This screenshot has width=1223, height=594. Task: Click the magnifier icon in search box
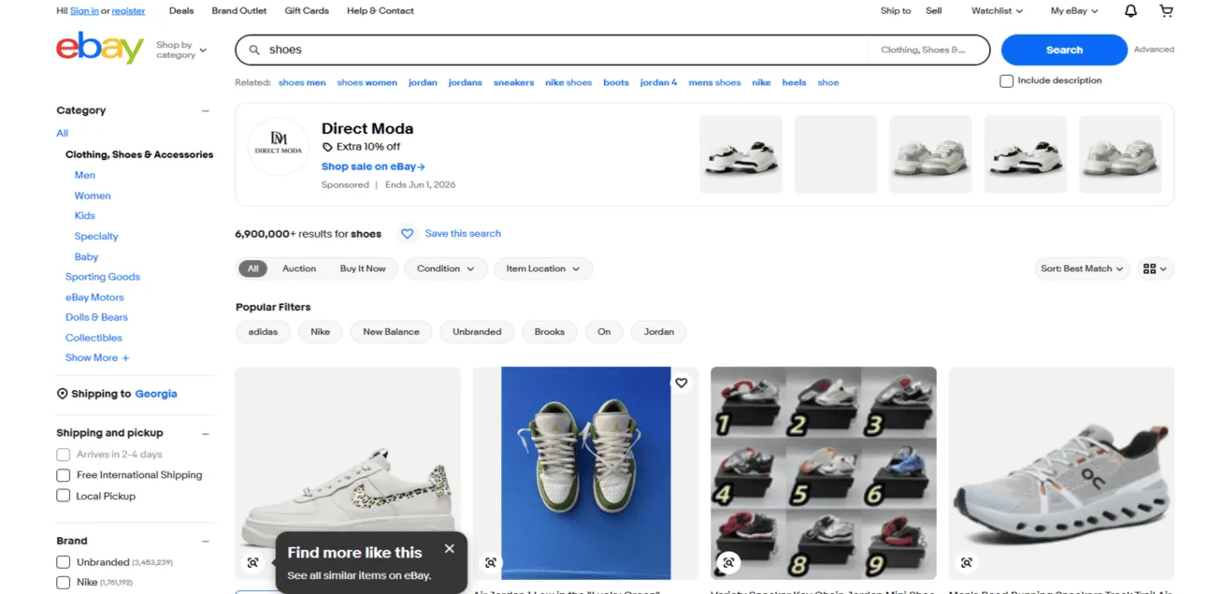(x=254, y=50)
